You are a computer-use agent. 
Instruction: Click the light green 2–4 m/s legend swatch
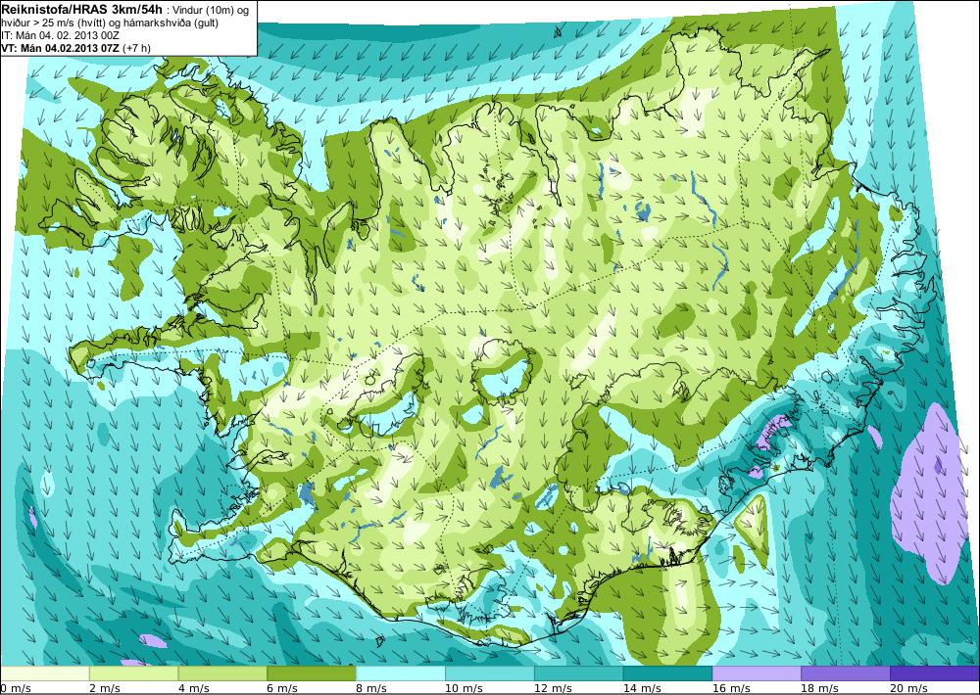coord(133,673)
